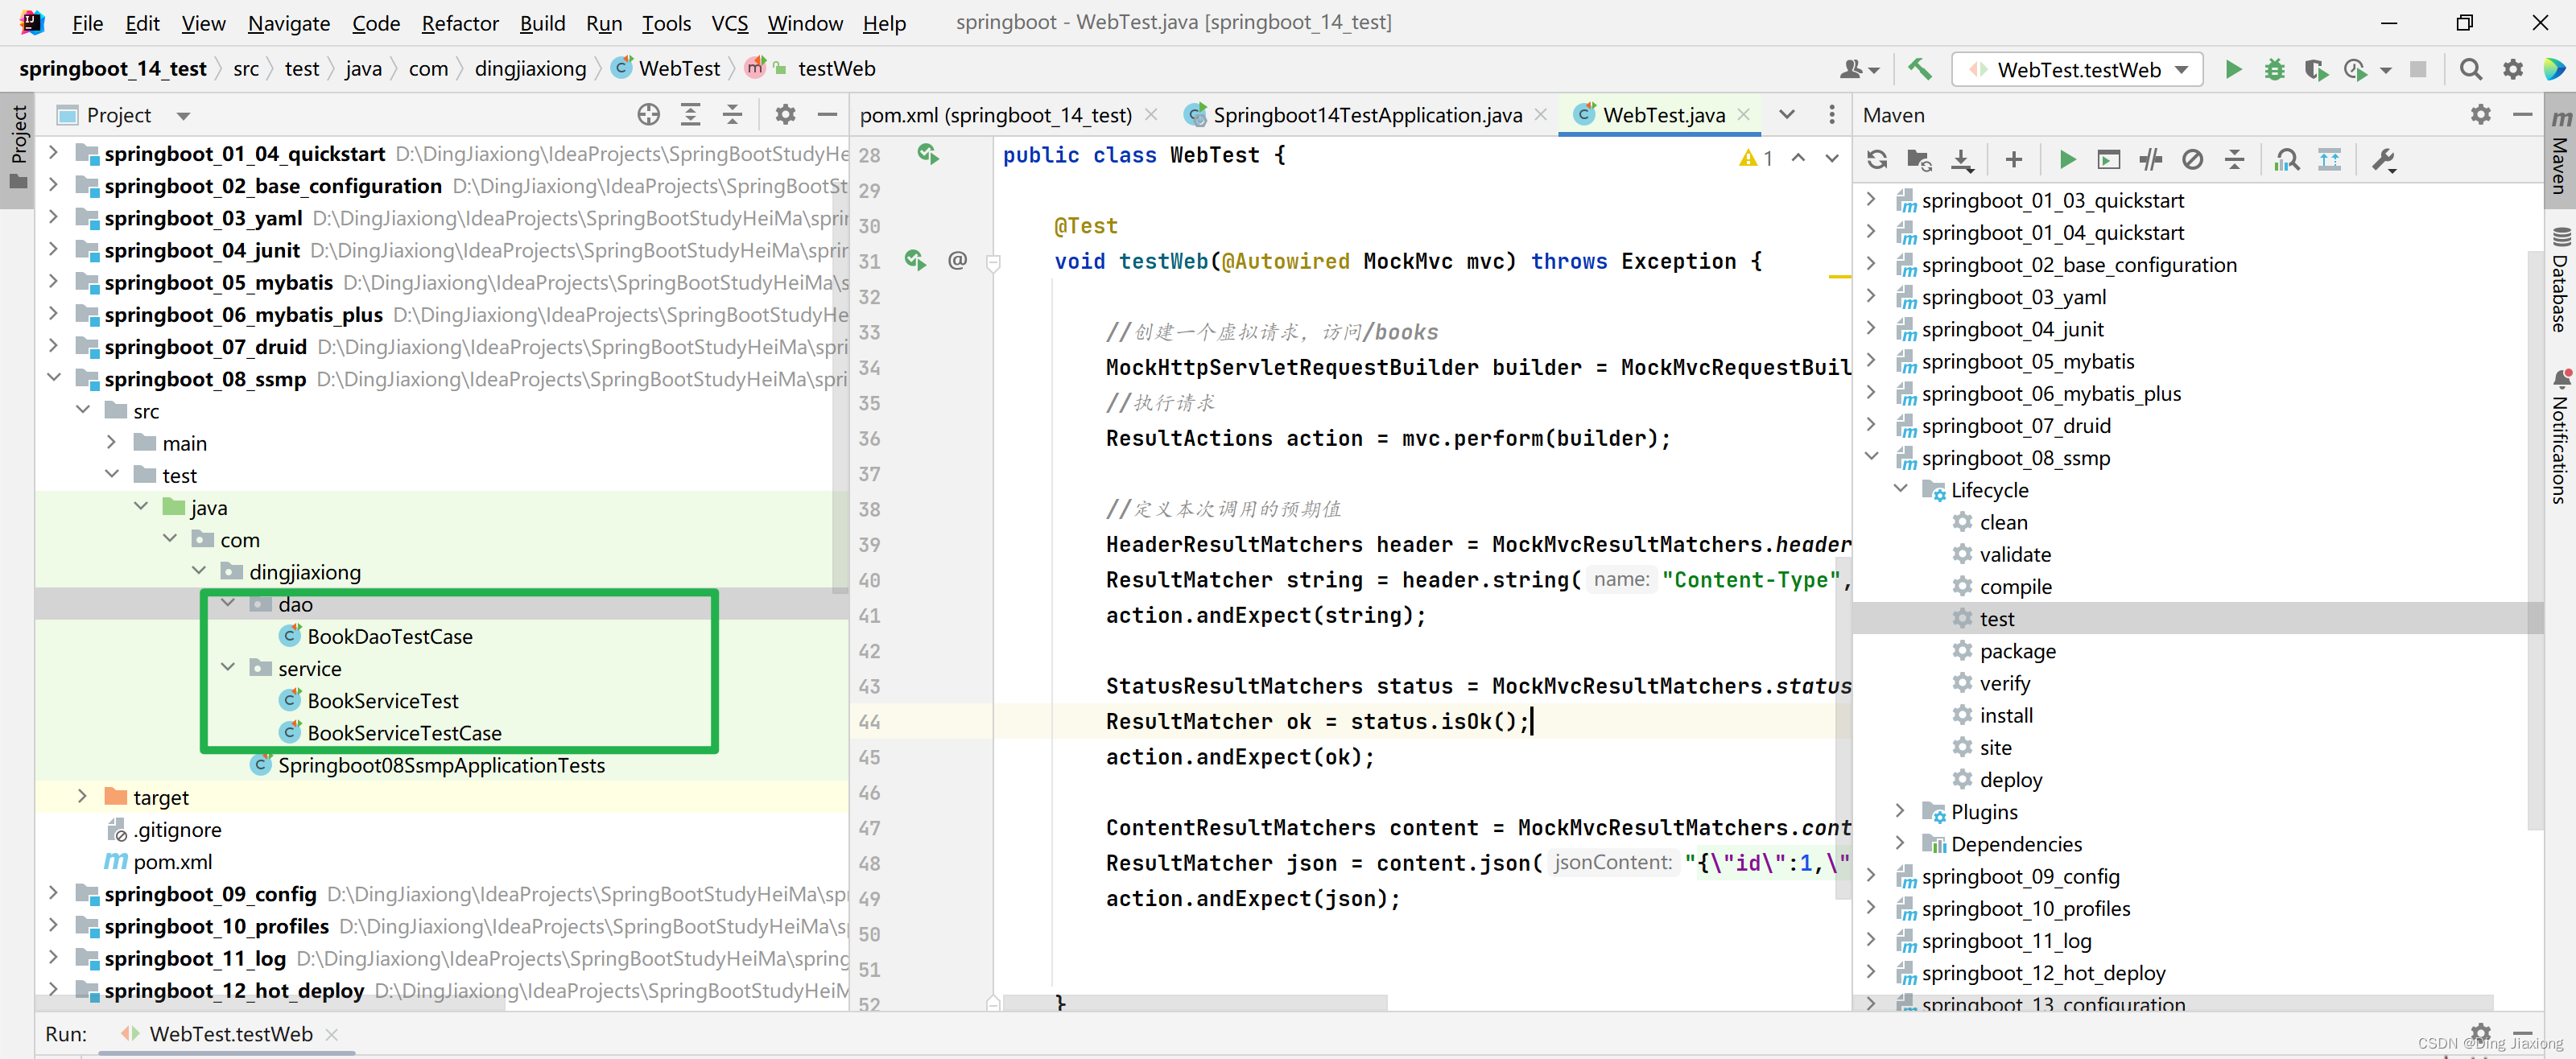The image size is (2576, 1059).
Task: Expand all in Project panel
Action: pyautogui.click(x=690, y=114)
